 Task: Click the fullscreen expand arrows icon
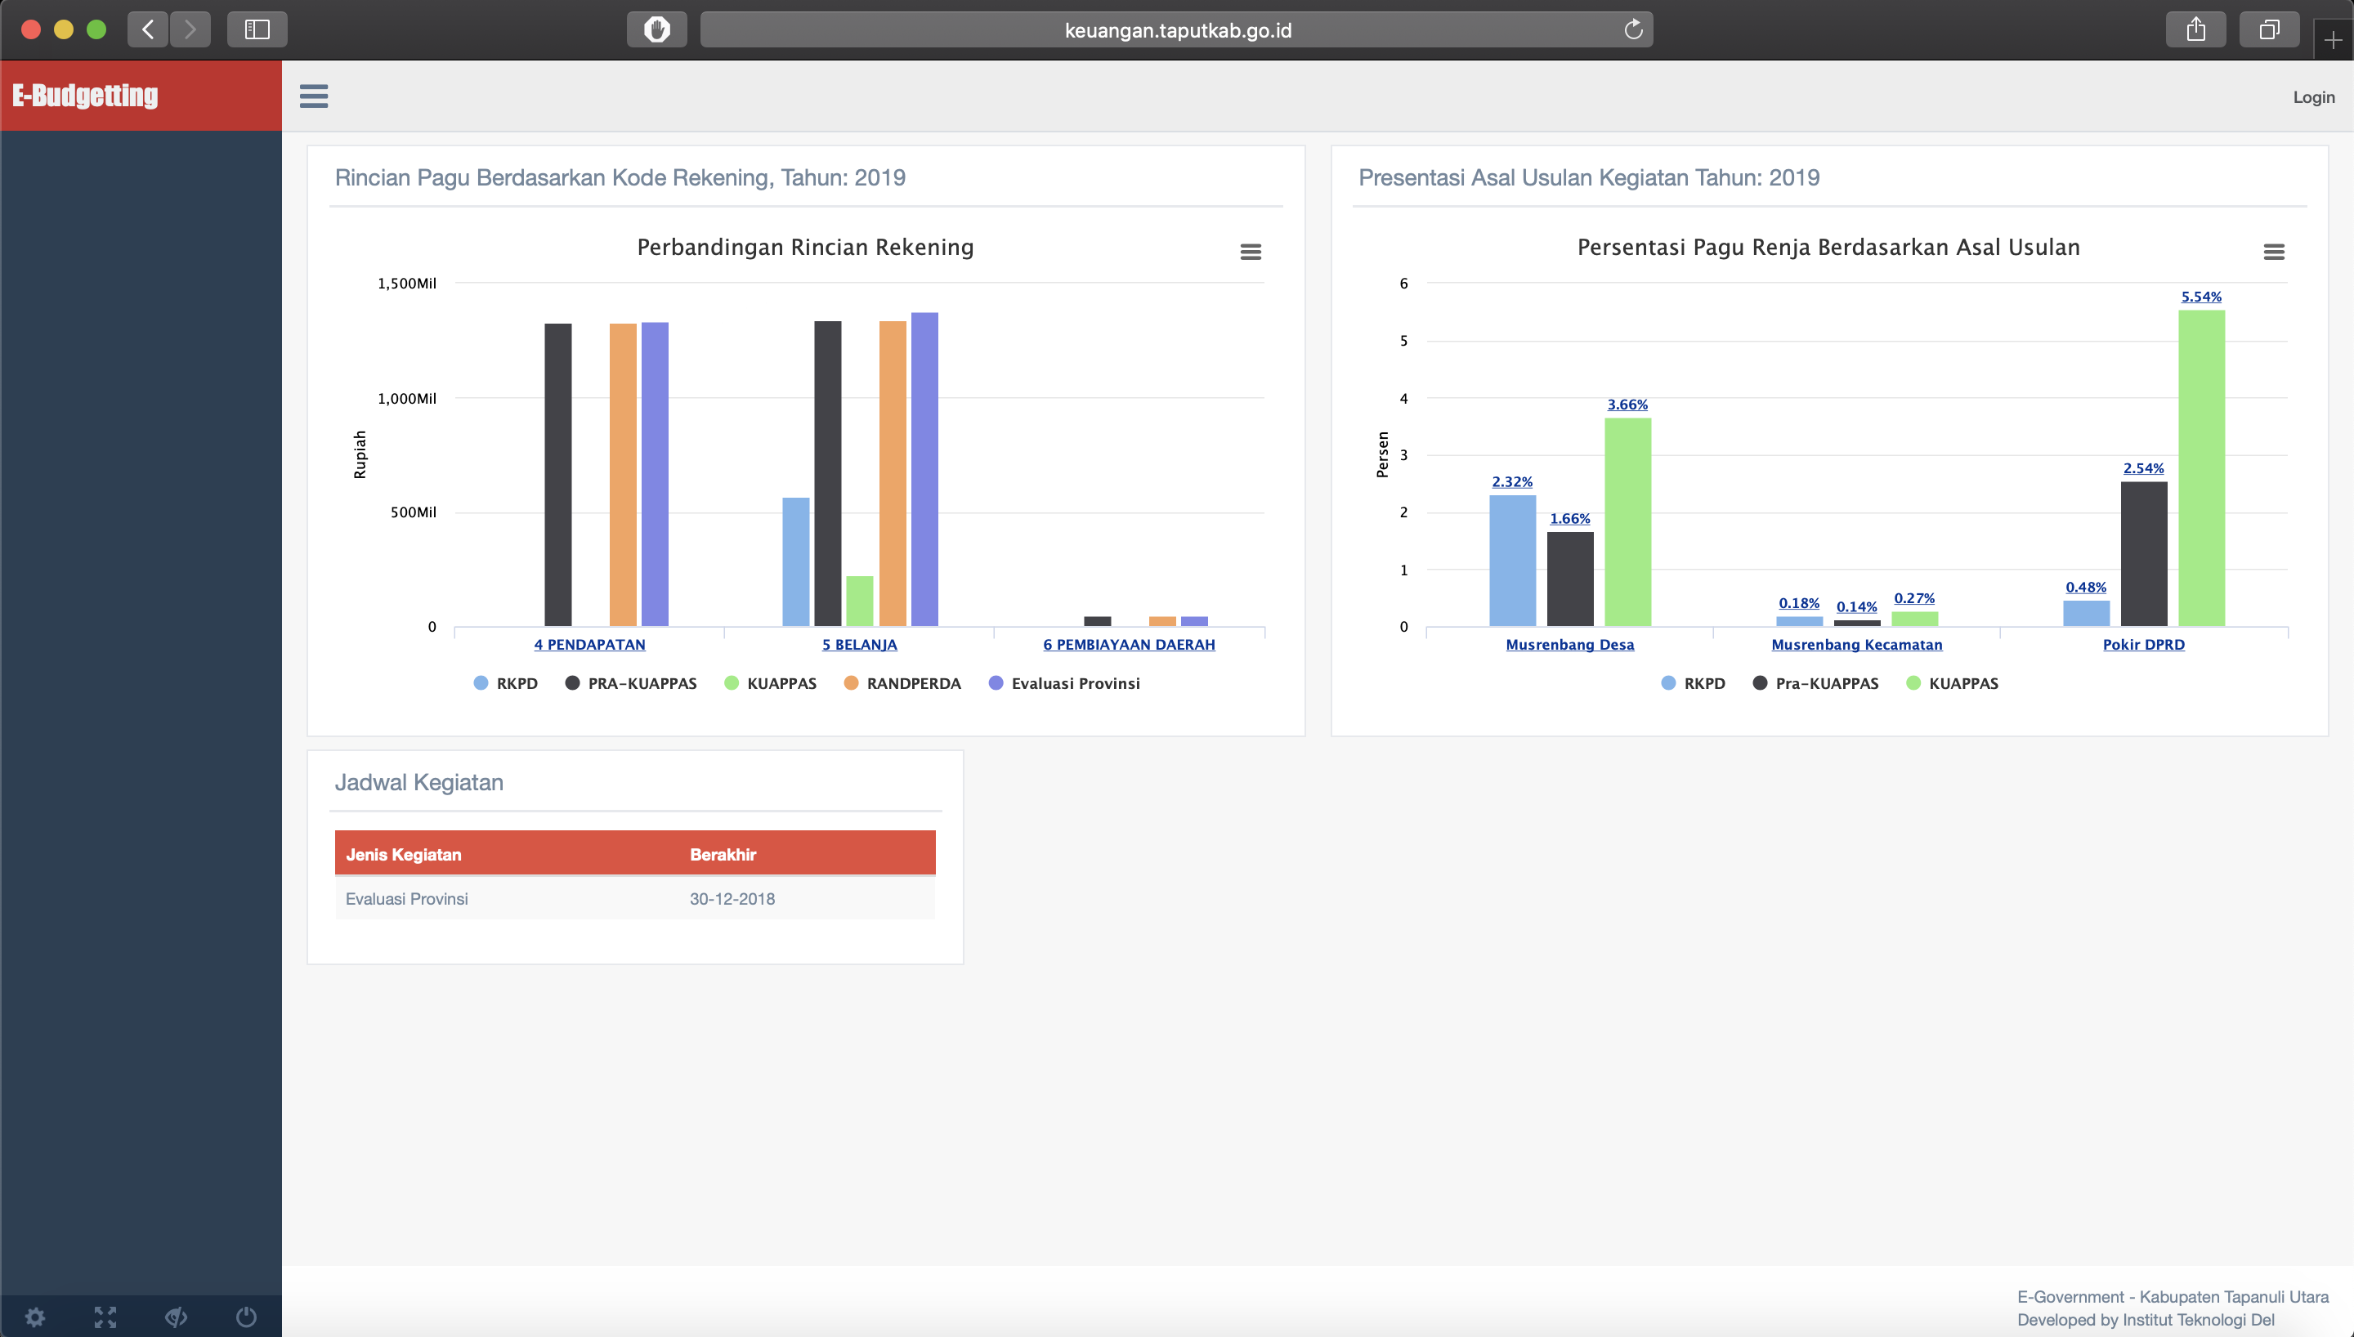pyautogui.click(x=105, y=1317)
